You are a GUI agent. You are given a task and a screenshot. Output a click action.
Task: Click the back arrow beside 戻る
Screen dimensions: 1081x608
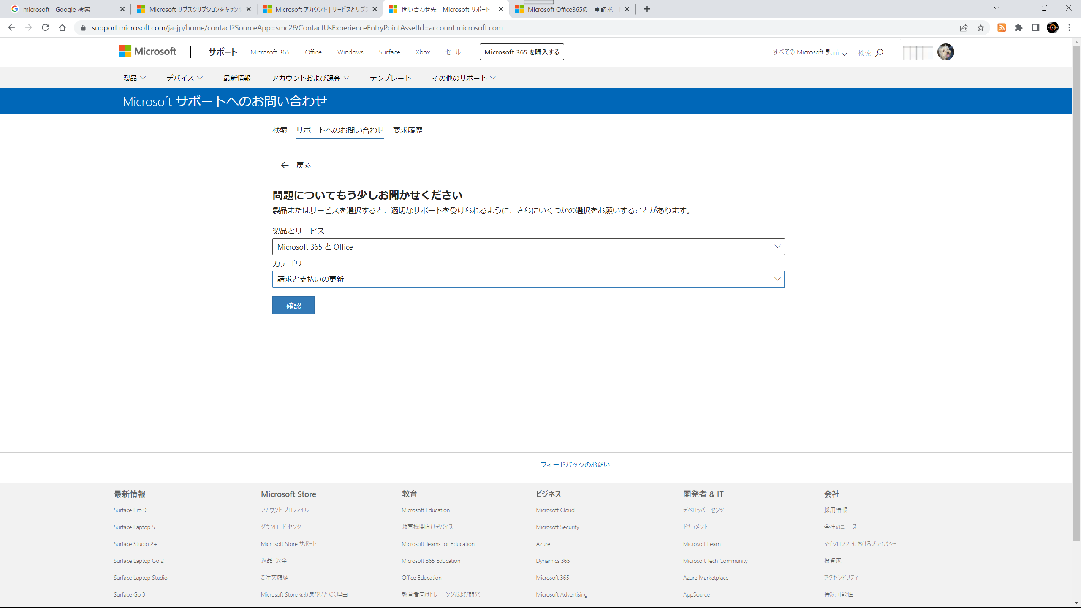(x=285, y=165)
